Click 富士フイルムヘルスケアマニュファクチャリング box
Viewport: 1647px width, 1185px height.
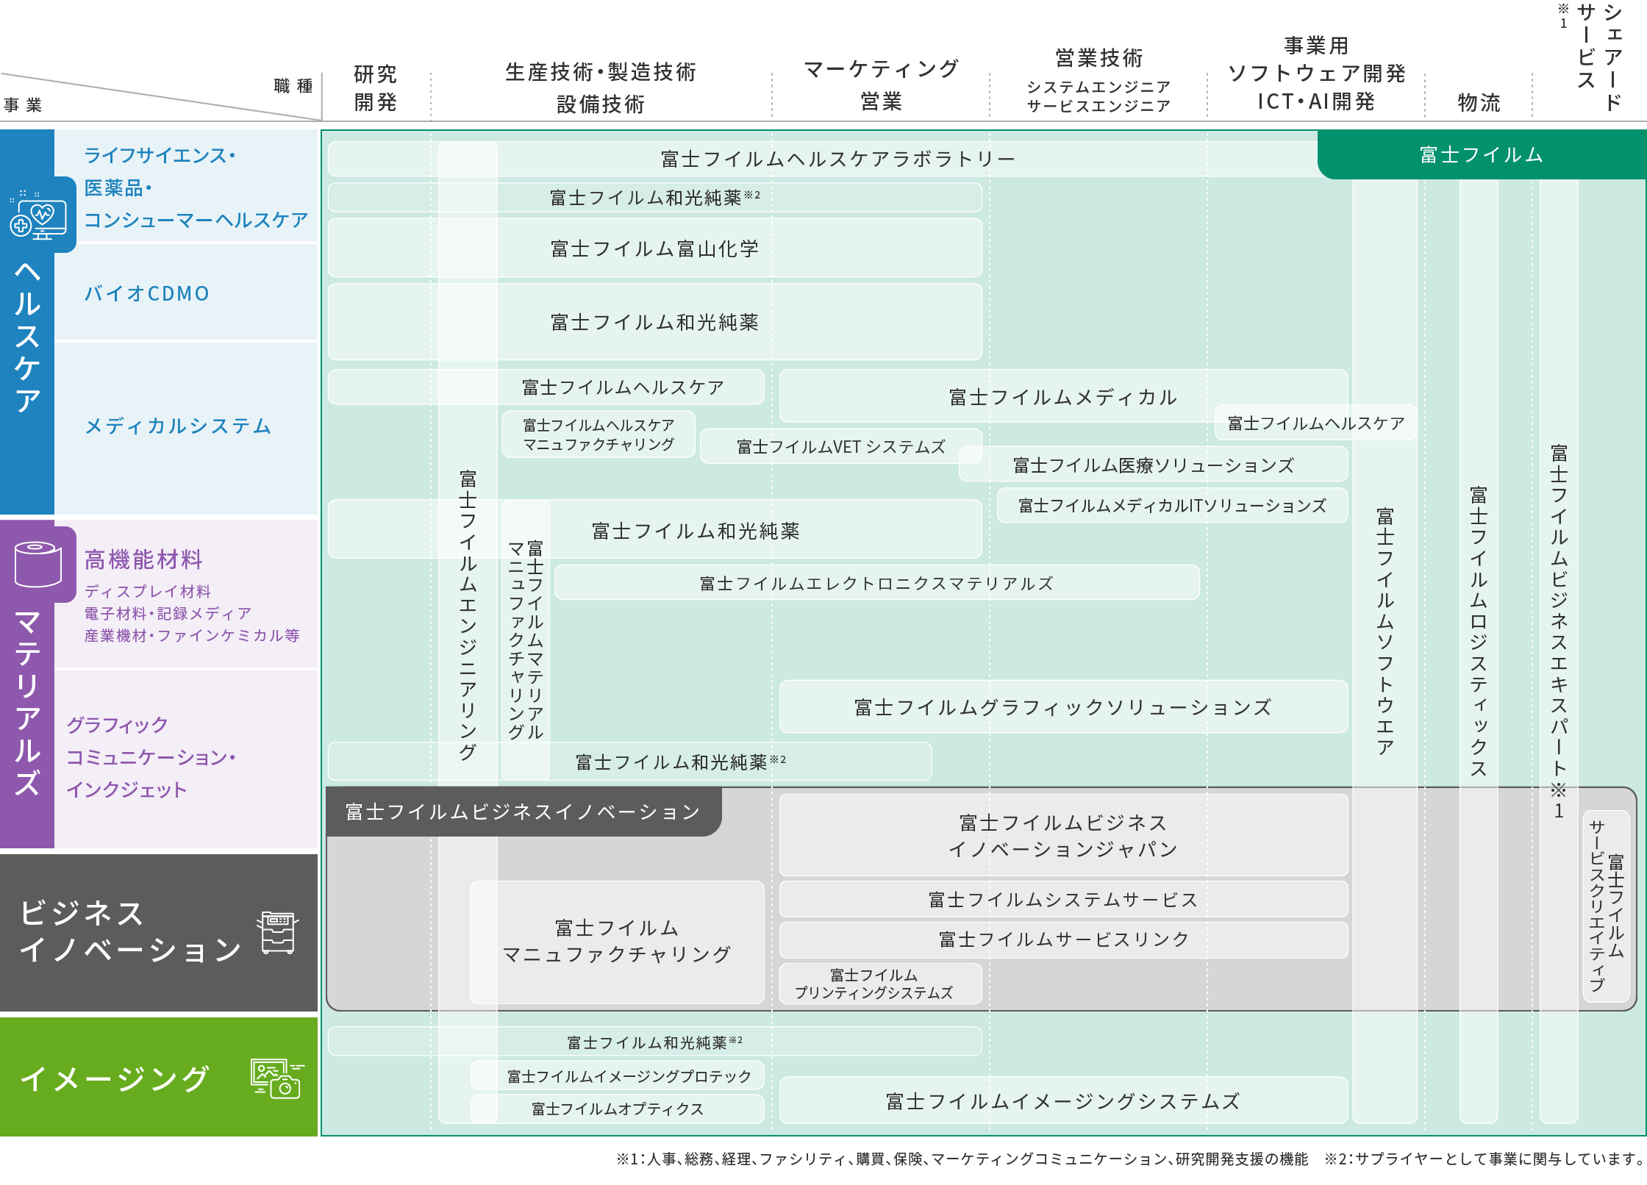coord(599,434)
